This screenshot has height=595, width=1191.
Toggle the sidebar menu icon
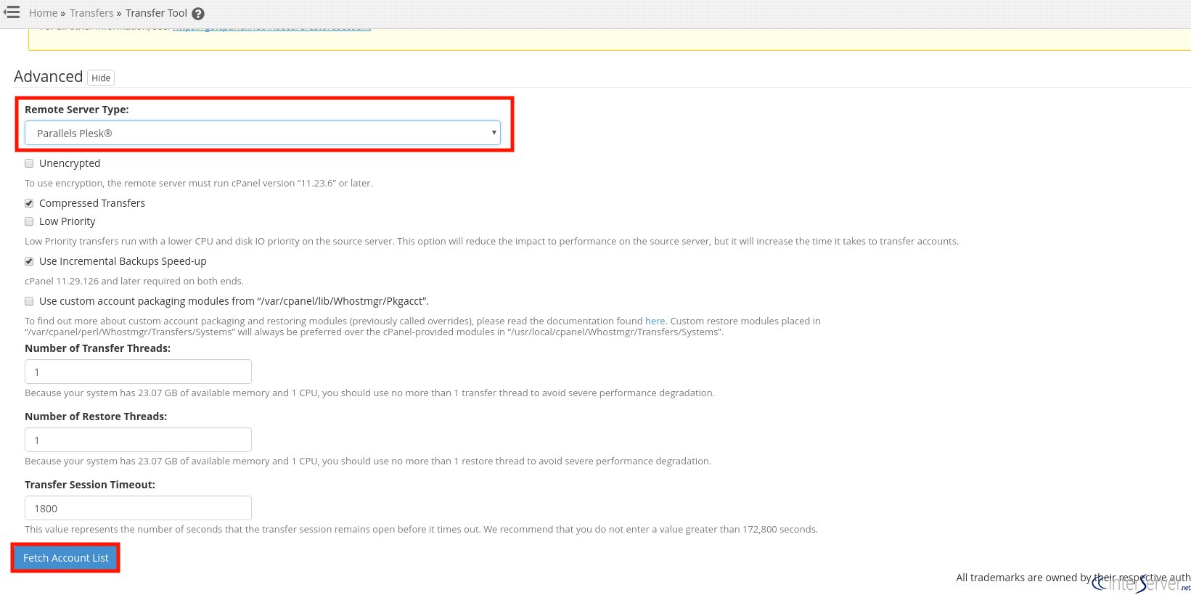coord(12,12)
